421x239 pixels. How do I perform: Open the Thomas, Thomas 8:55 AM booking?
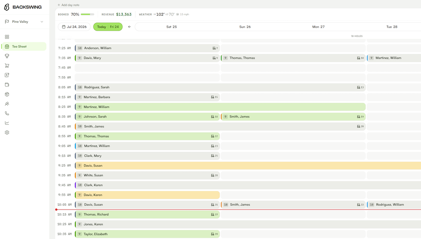tap(147, 136)
